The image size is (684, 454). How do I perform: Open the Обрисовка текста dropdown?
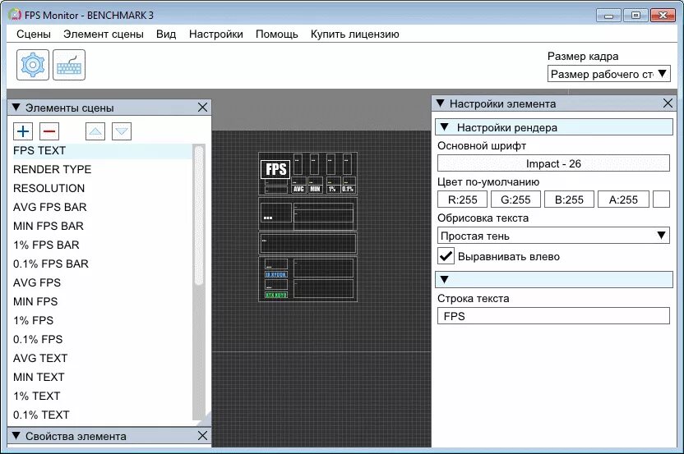(x=553, y=236)
